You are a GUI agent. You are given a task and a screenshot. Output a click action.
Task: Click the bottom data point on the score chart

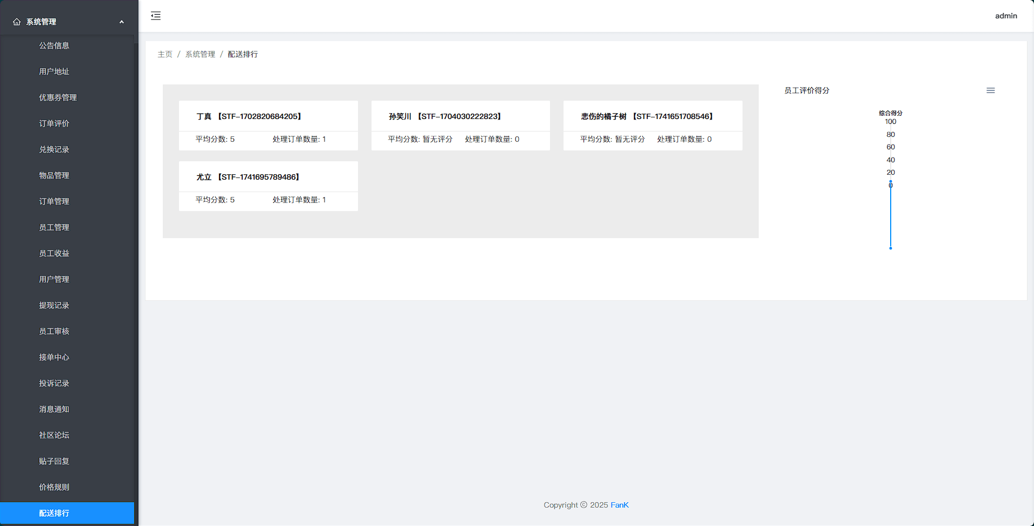click(x=891, y=248)
